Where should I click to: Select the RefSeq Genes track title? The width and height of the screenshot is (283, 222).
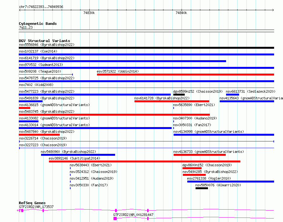point(32,203)
